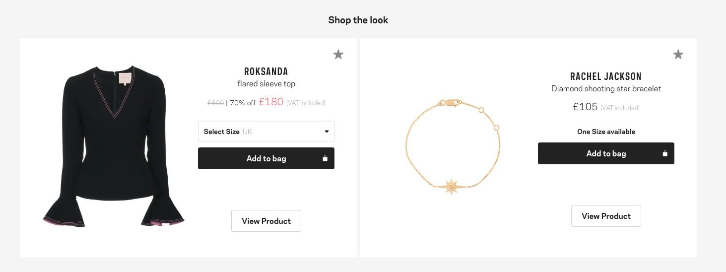
Task: Click the flared sleeve top title
Action: tap(266, 83)
